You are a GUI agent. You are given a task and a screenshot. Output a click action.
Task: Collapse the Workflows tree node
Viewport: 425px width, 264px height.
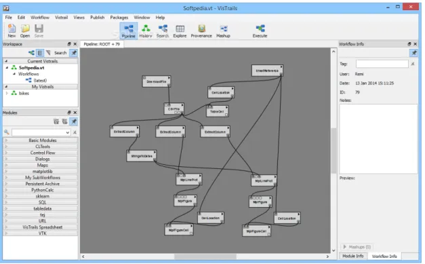(x=14, y=74)
